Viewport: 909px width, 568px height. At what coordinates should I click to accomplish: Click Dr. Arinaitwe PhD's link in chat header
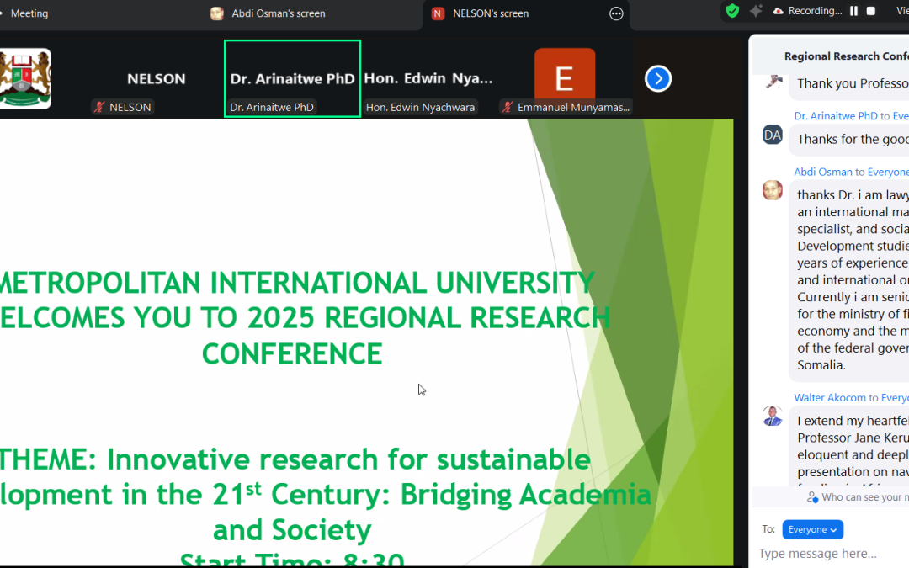point(836,115)
